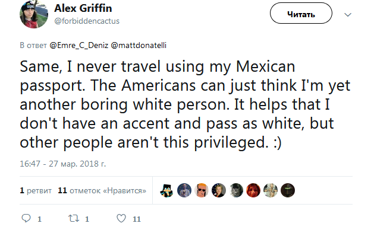Image resolution: width=374 pixels, height=233 pixels.
Task: Open the last dark liker avatar
Action: coord(288,190)
